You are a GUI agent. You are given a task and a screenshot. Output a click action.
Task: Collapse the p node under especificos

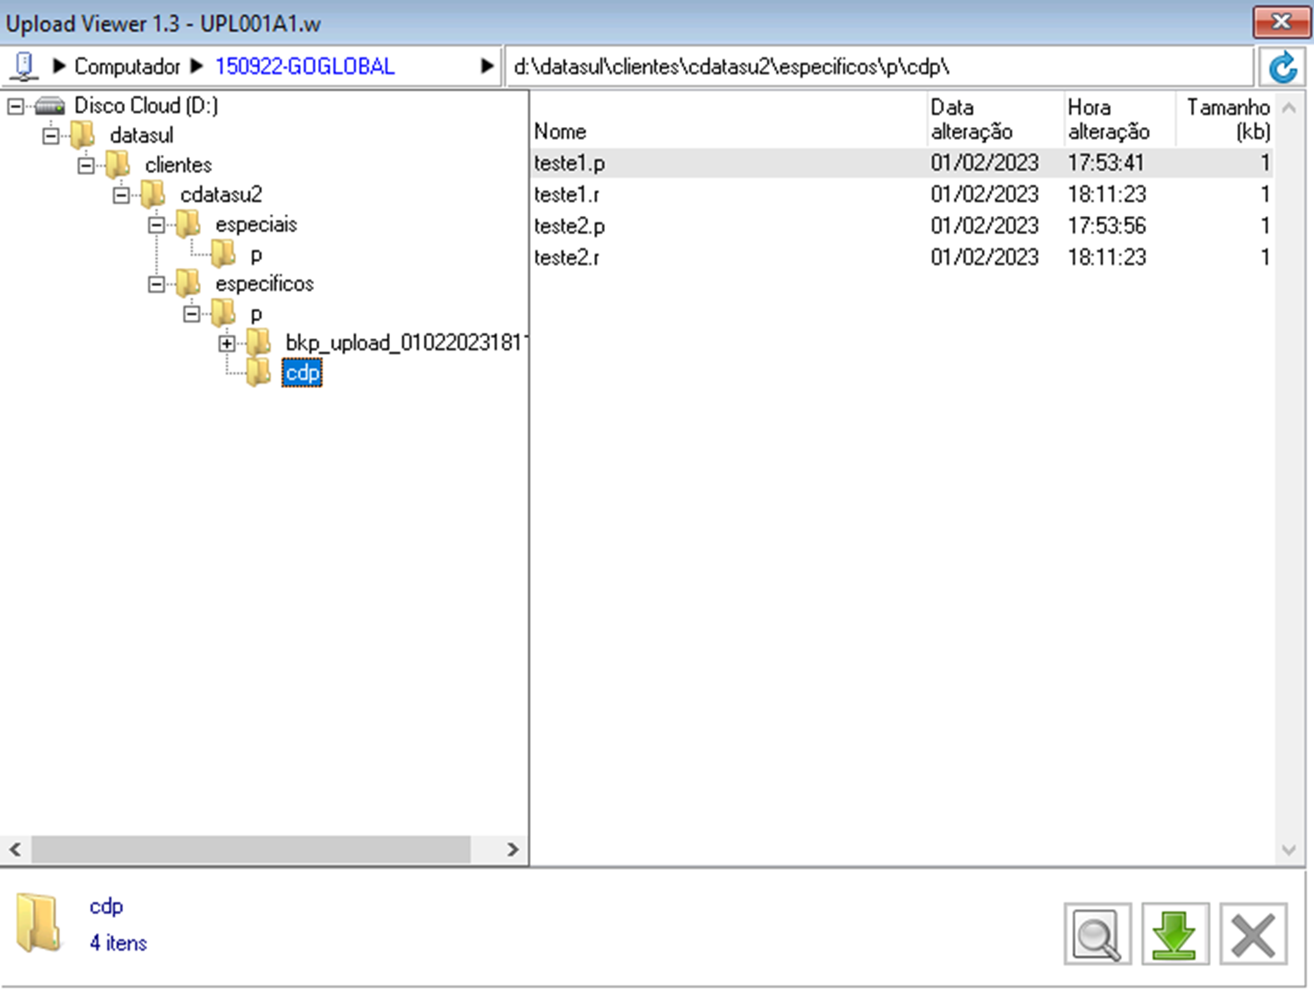192,314
